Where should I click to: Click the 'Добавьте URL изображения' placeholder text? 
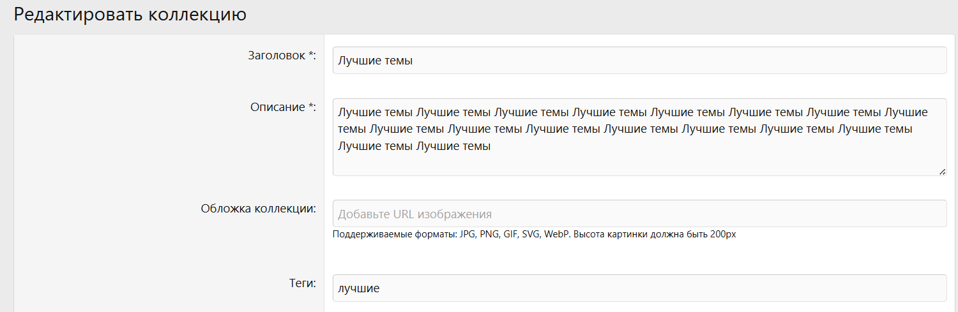tap(414, 214)
